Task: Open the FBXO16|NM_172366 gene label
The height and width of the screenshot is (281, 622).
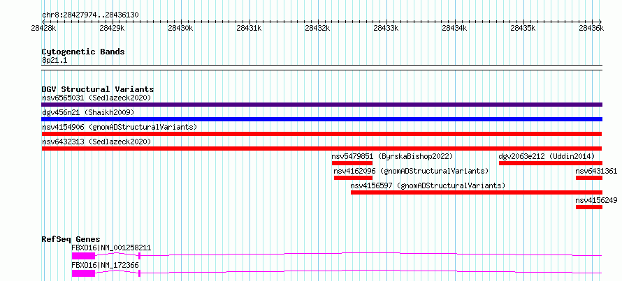Action: (105, 265)
